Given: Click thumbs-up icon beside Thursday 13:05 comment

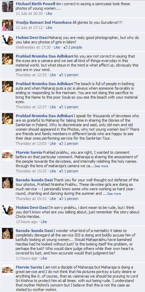Looking at the screenshot, I should click(x=61, y=143).
